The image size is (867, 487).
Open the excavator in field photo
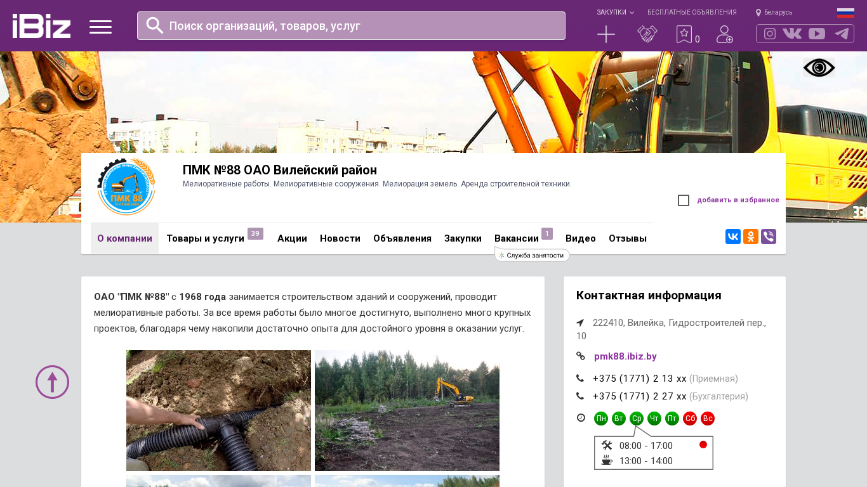[x=407, y=410]
